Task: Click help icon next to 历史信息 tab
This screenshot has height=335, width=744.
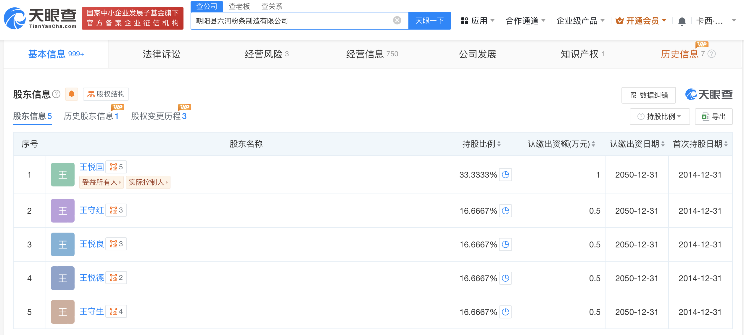Action: (712, 54)
